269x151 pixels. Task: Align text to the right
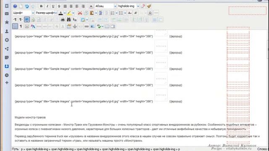click(x=83, y=6)
